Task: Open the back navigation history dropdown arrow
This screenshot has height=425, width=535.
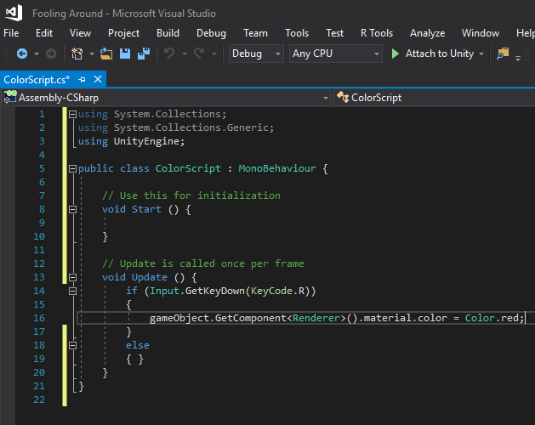Action: [x=37, y=54]
